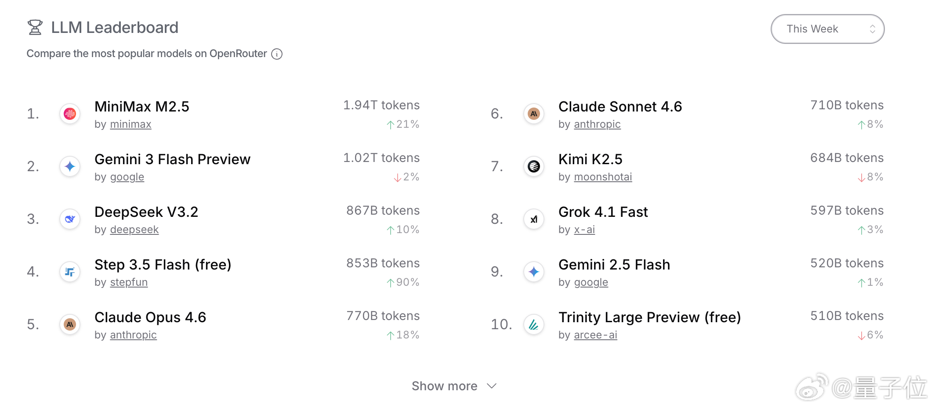Click the trophy icon beside LLM Leaderboard

pos(35,27)
